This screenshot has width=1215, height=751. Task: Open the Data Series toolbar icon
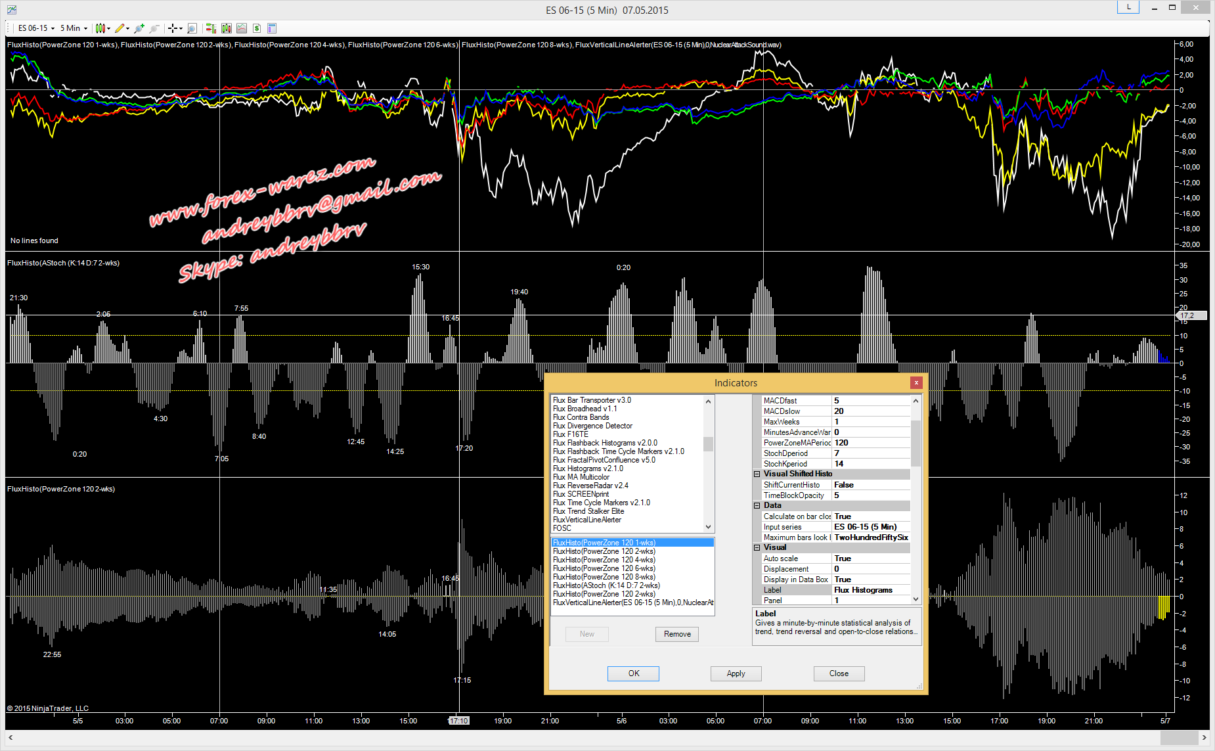point(227,28)
